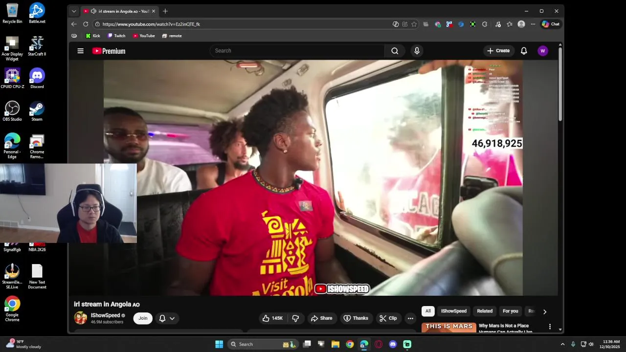The width and height of the screenshot is (626, 352).
Task: Open CPUID CPU-Z desktop shortcut
Action: tap(12, 78)
